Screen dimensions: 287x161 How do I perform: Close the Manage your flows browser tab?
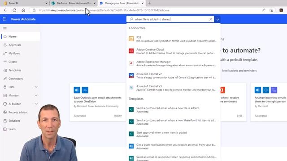(143, 3)
